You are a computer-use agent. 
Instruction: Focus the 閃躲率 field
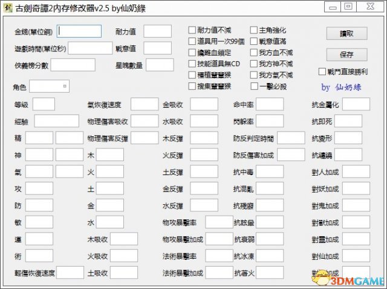click(x=270, y=121)
